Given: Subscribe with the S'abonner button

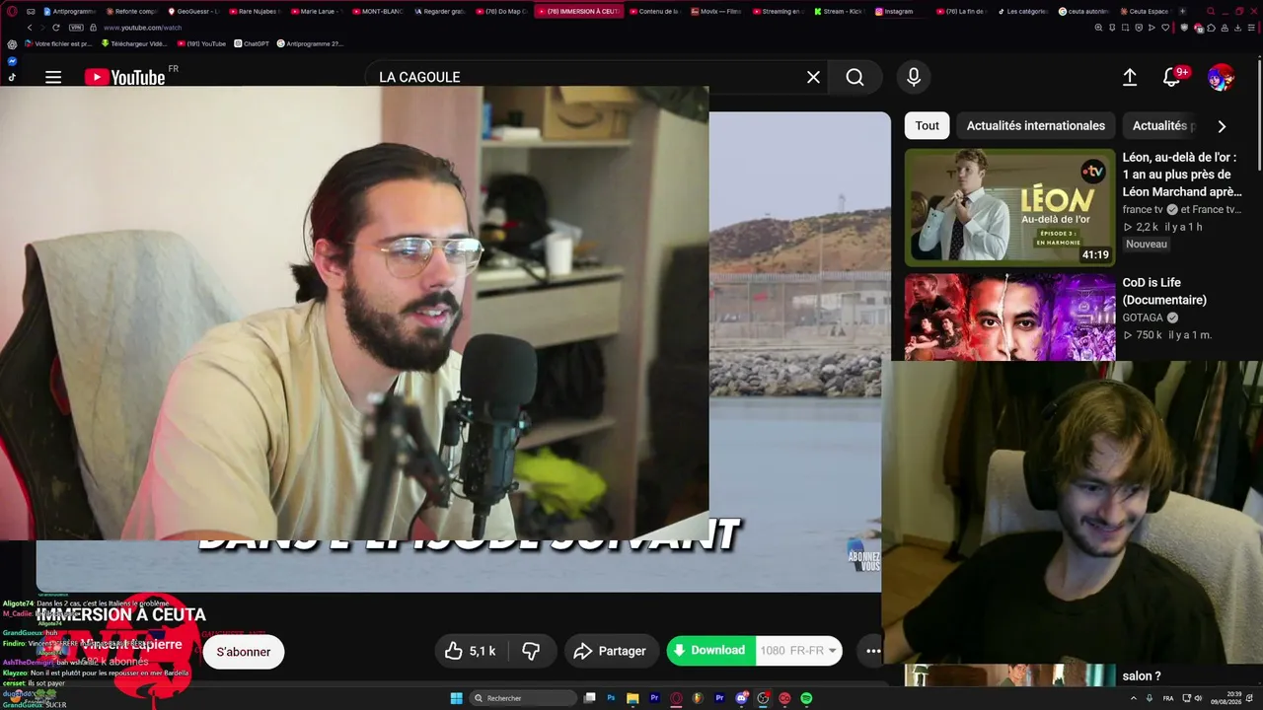Looking at the screenshot, I should (244, 652).
